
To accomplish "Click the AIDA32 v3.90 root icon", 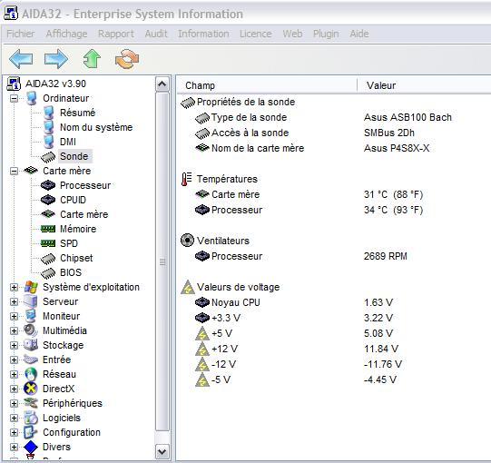I will (14, 84).
